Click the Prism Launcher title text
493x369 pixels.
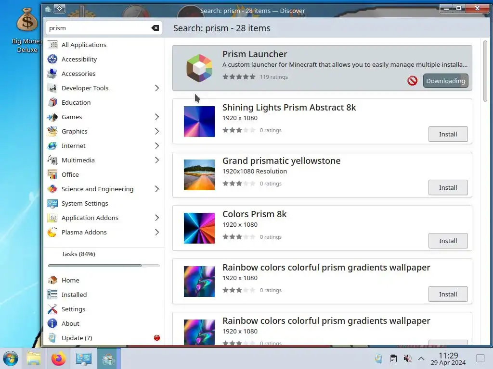pos(255,54)
